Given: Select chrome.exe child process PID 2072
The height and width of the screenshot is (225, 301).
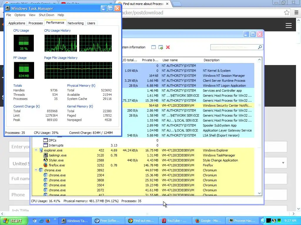Looking at the screenshot, I should pos(143,190).
